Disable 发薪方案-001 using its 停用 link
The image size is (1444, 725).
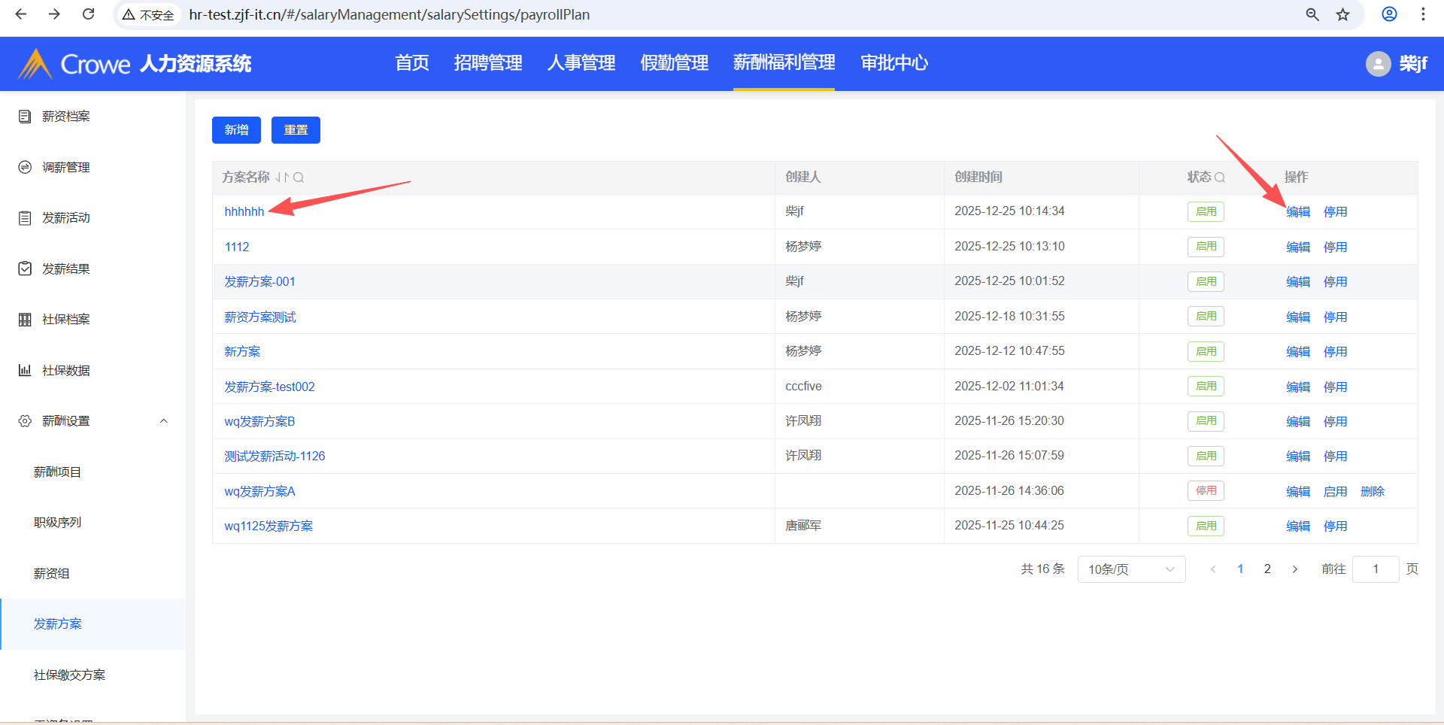(1335, 282)
